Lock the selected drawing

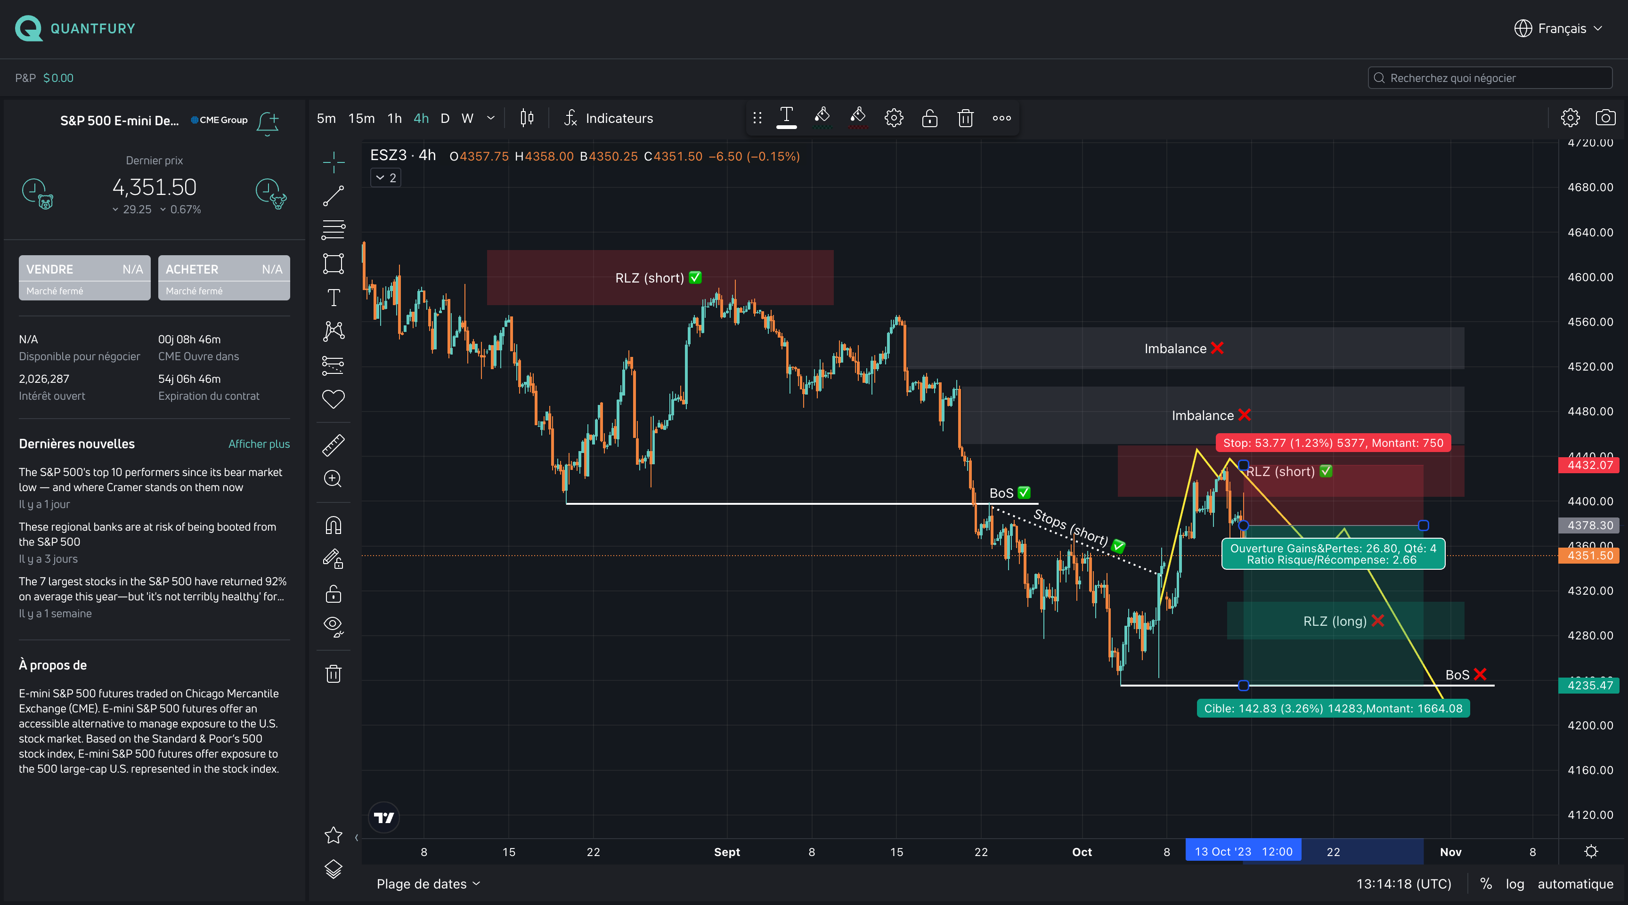coord(930,118)
